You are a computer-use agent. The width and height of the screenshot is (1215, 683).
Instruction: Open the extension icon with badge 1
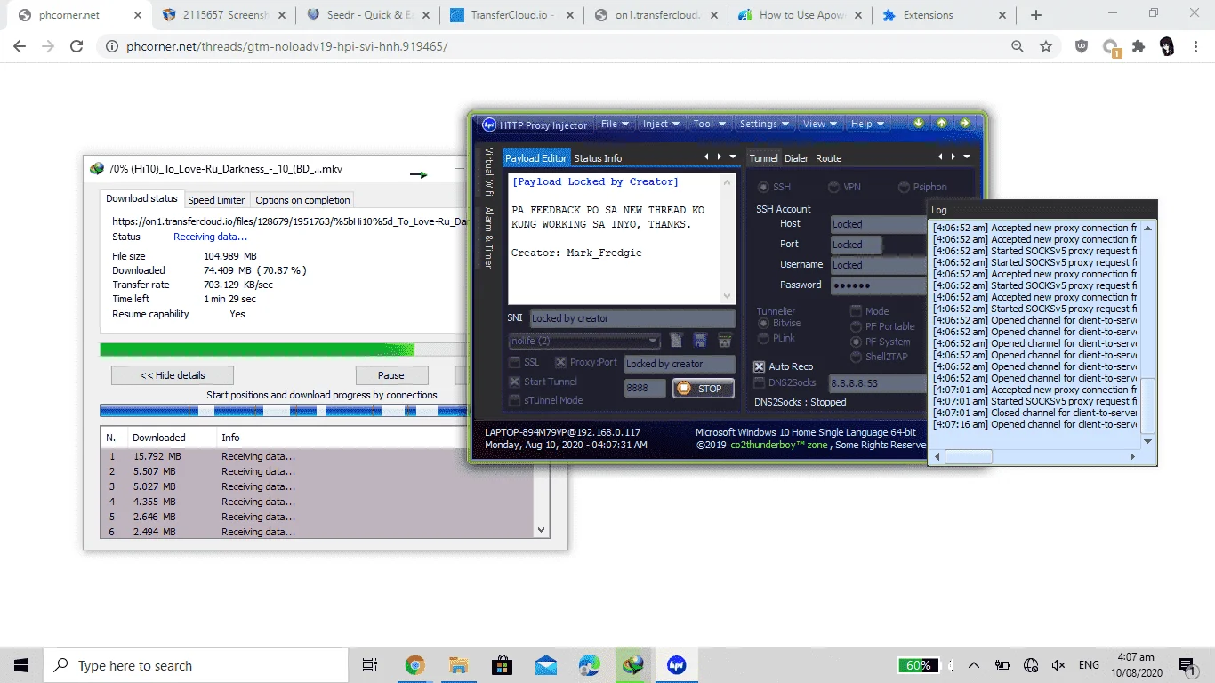[1111, 48]
